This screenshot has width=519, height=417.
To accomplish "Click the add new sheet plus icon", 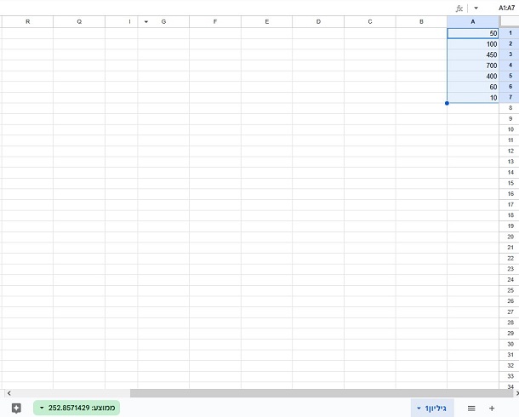I will point(492,408).
